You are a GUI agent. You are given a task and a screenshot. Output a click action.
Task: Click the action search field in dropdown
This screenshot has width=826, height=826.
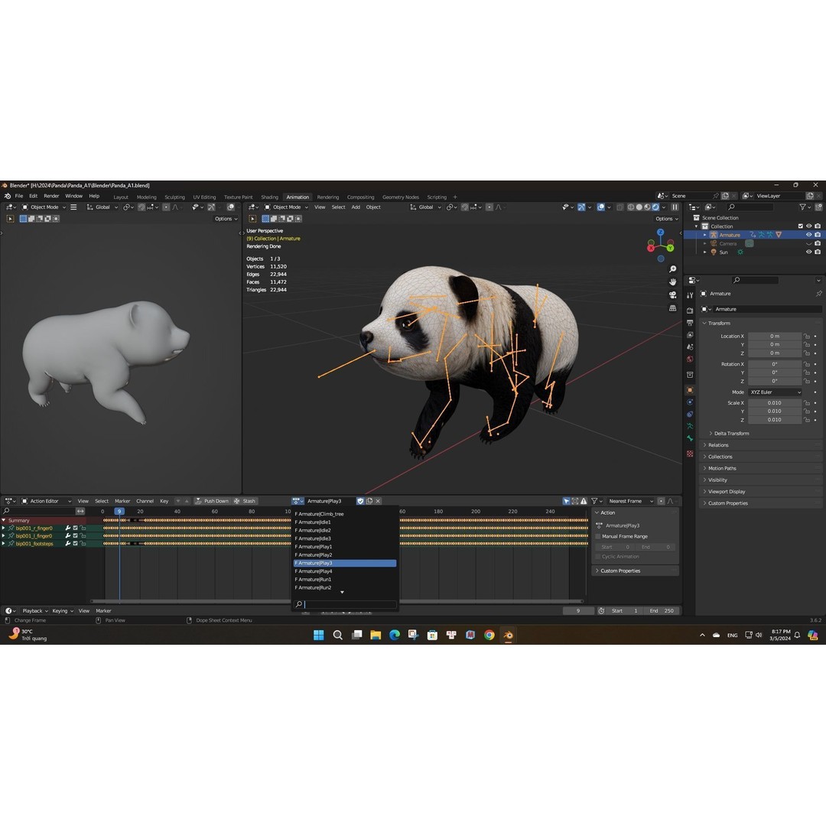coord(345,604)
